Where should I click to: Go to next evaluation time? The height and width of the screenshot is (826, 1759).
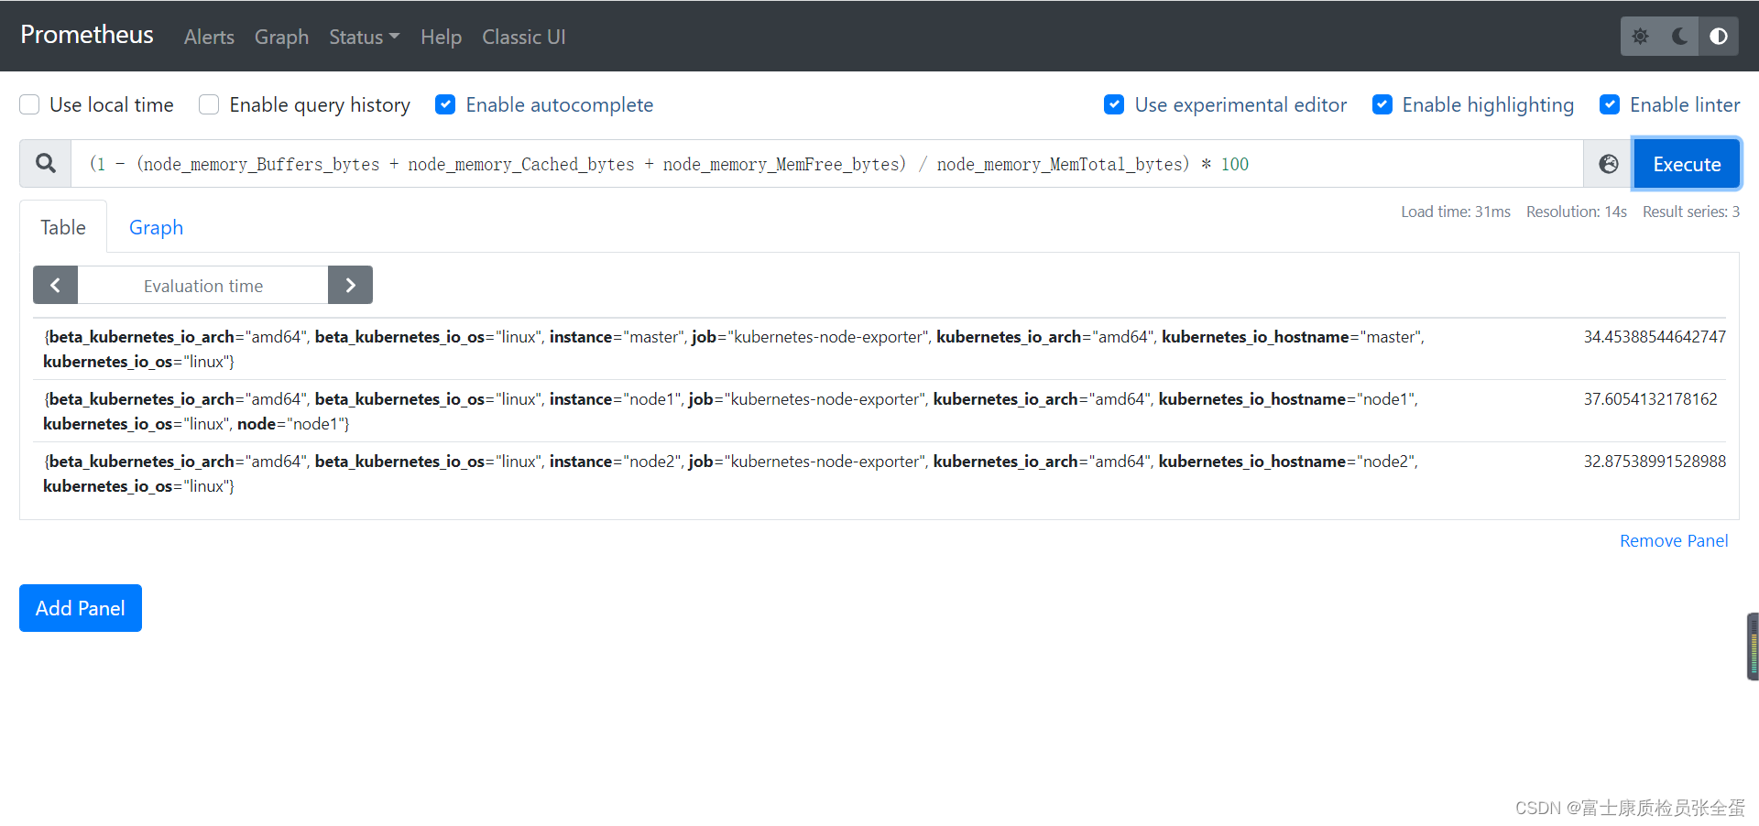(x=350, y=285)
